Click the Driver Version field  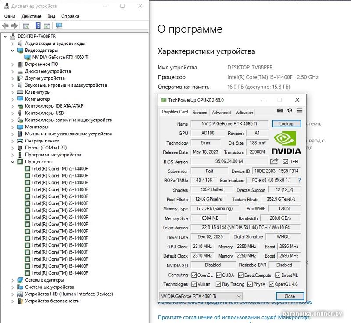point(246,228)
